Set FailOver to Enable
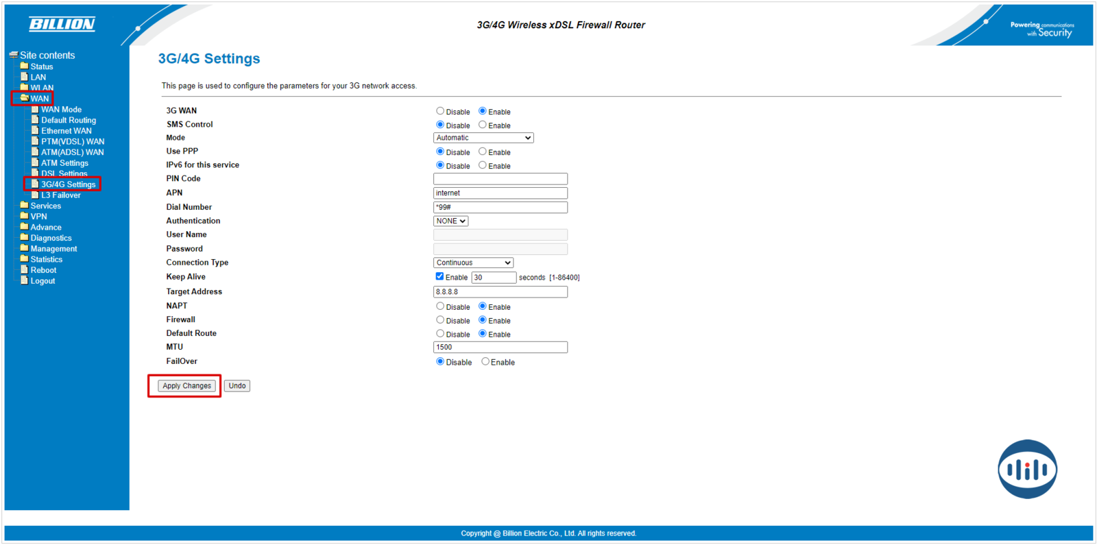The image size is (1097, 545). 485,362
